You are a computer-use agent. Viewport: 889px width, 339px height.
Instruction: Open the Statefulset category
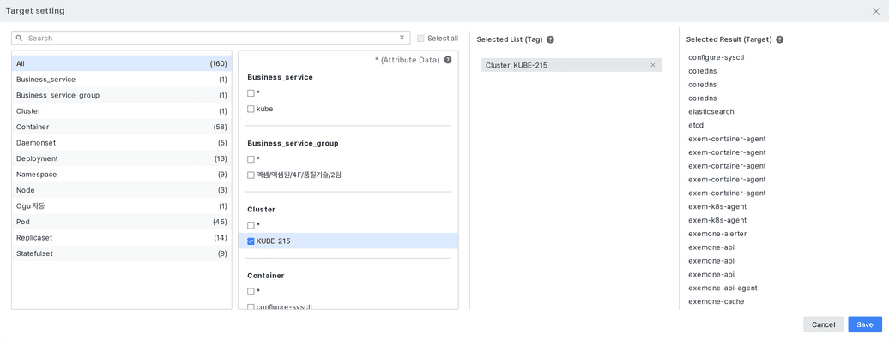click(x=122, y=253)
